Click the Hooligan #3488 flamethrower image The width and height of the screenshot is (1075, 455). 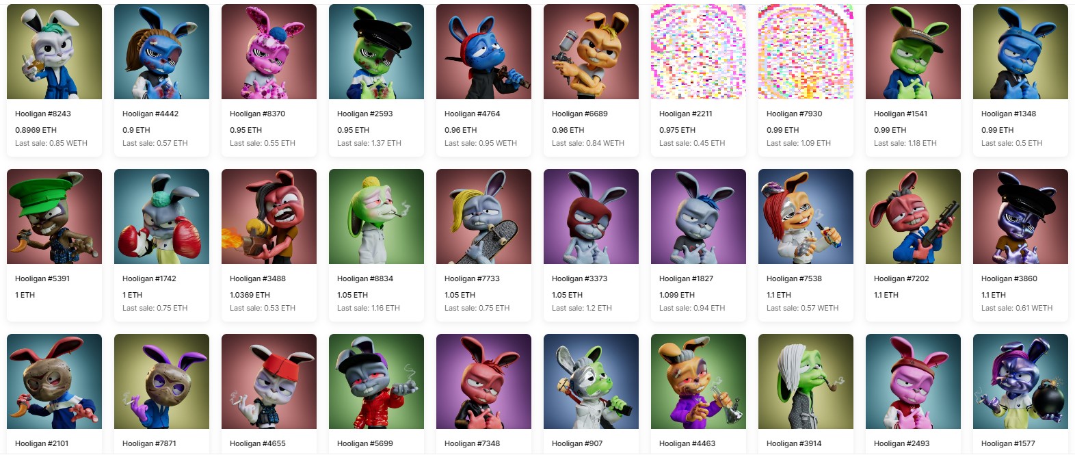point(269,217)
